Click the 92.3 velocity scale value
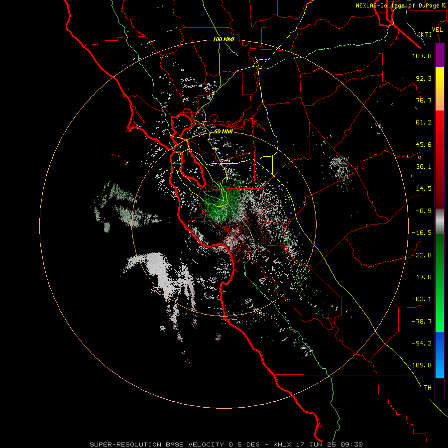This screenshot has width=448, height=448. pyautogui.click(x=424, y=78)
